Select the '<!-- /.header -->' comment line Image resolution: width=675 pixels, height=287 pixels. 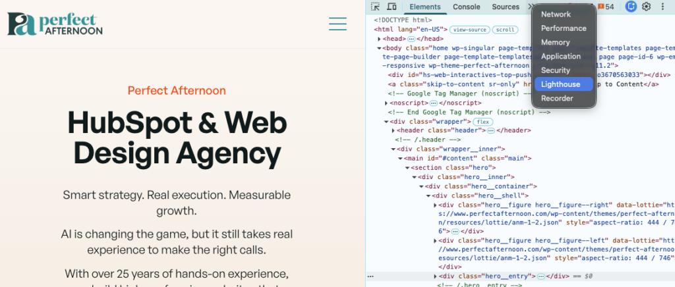point(428,140)
